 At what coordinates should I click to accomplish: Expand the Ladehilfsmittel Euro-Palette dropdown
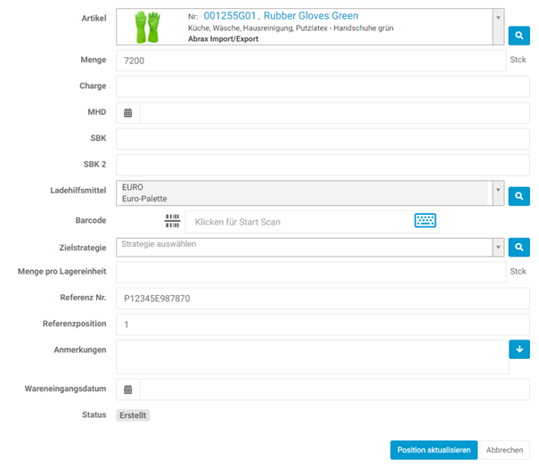click(x=497, y=190)
